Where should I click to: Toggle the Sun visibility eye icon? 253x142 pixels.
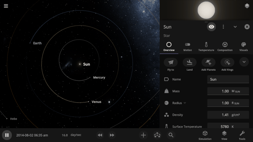pos(211,27)
